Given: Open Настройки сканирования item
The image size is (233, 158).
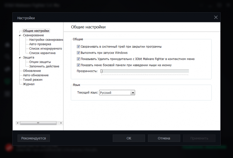Looking at the screenshot, I should point(46,40).
